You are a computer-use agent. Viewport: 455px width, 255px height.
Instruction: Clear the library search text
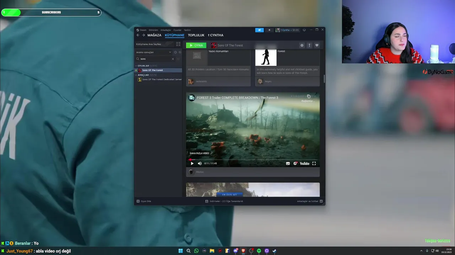tap(173, 59)
